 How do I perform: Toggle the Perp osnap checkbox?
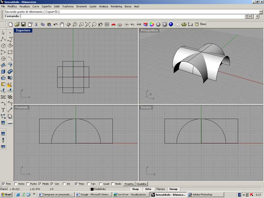pyautogui.click(x=76, y=184)
